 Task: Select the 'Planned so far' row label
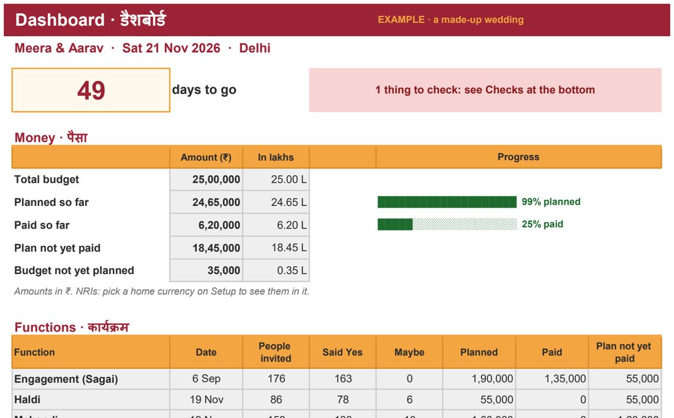pos(51,202)
